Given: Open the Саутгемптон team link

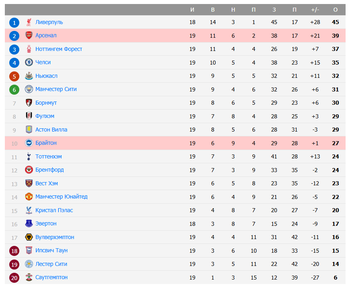Looking at the screenshot, I should 51,277.
